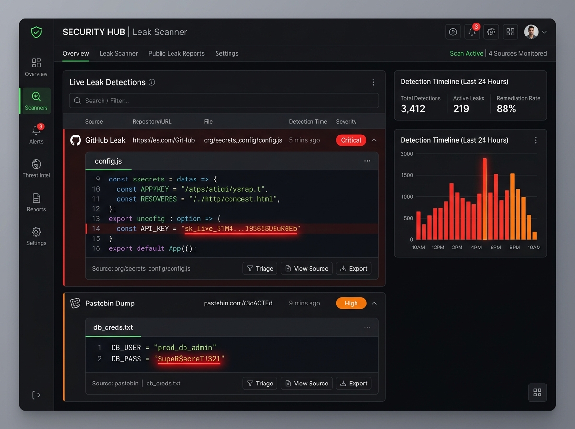Click the pastebin.com/r3dACTEd URL
This screenshot has width=575, height=429.
coord(238,303)
